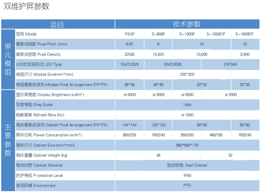Click the IP65 protection level value
The width and height of the screenshot is (264, 196).
coord(187,176)
